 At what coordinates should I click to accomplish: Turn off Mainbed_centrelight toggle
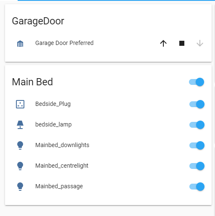(x=197, y=166)
